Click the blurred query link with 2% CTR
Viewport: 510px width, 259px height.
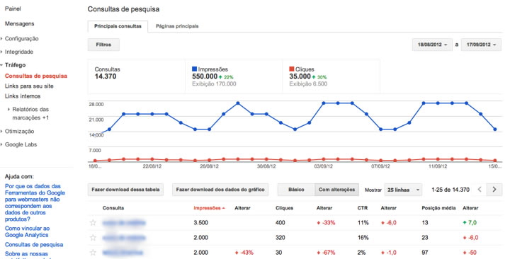[x=123, y=253]
